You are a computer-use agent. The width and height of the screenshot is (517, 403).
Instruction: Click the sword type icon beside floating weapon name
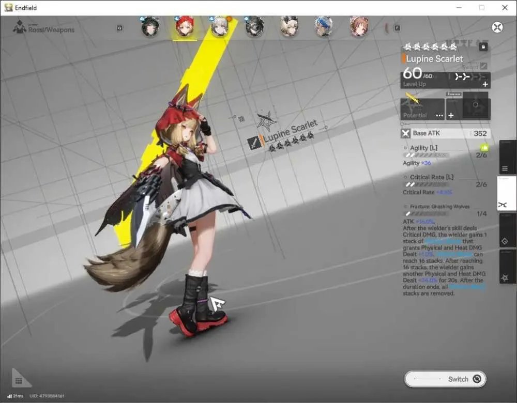coord(254,143)
